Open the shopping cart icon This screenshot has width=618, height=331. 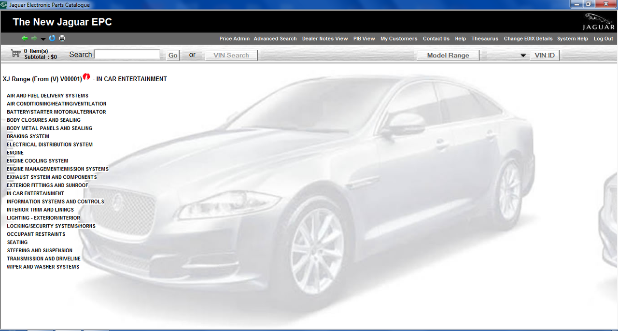(15, 54)
